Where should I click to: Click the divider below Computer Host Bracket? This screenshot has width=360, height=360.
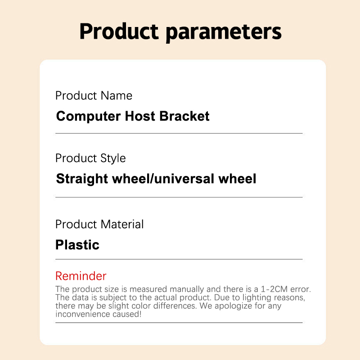179,134
